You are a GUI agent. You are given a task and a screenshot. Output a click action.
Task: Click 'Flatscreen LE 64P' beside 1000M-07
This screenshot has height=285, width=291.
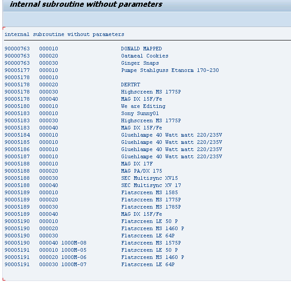pos(148,264)
